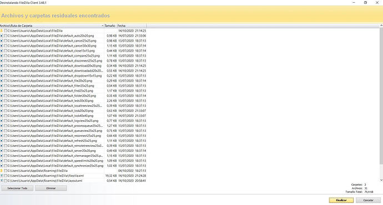Check the default_reconnect25x25.png checkbox
This screenshot has width=383, height=205.
tap(6, 136)
